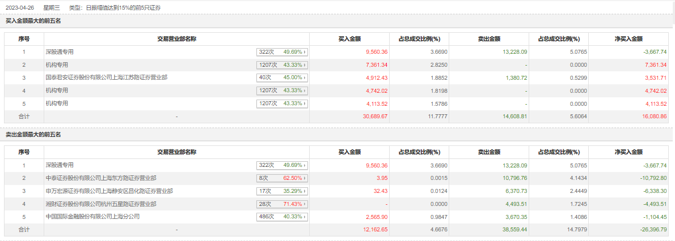Viewport: 675px width, 241px height.
Task: Select 中国国际金融上海分公司 link
Action: (x=92, y=217)
